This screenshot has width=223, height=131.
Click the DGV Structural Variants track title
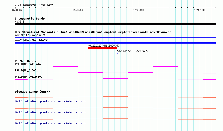point(93,32)
